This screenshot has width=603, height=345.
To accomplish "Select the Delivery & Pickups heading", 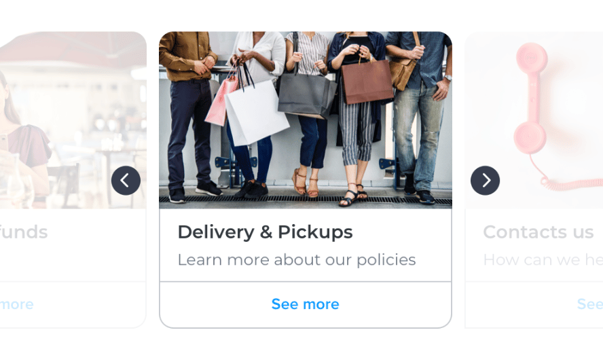I will (x=265, y=232).
